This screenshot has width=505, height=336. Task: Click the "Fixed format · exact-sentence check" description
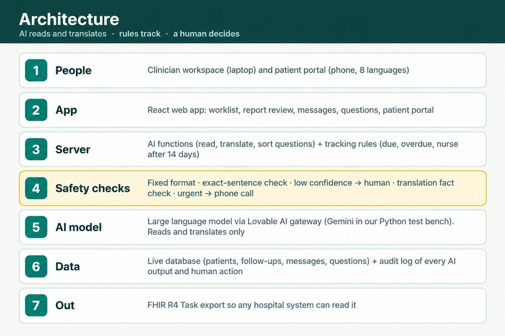tap(301, 188)
